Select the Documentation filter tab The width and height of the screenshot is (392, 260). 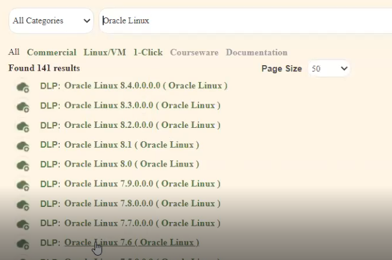click(256, 52)
